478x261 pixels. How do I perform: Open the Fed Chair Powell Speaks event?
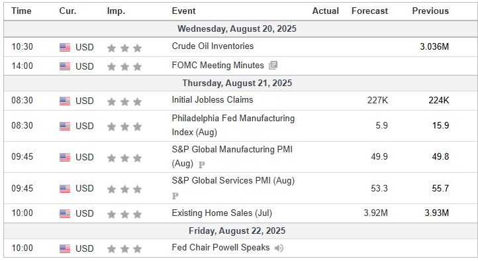(220, 247)
